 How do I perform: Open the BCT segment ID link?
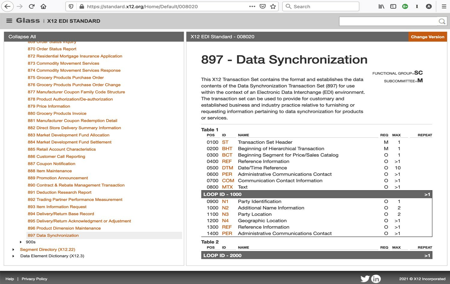pos(227,155)
